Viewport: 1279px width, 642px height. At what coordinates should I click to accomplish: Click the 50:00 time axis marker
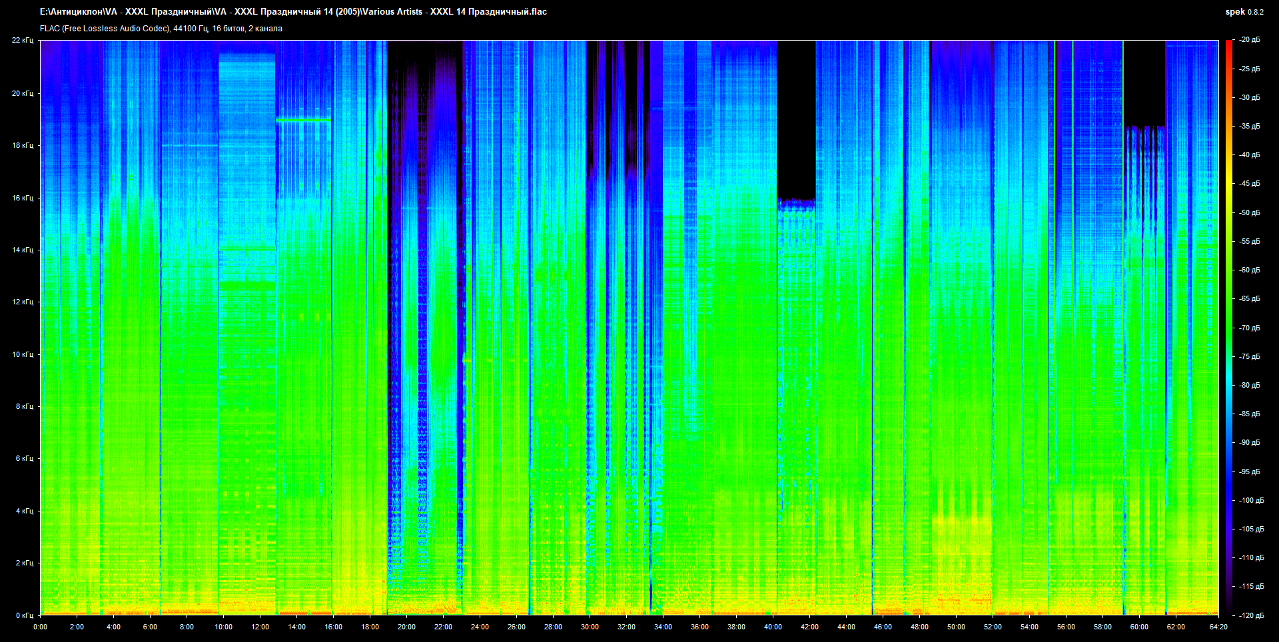[x=956, y=627]
